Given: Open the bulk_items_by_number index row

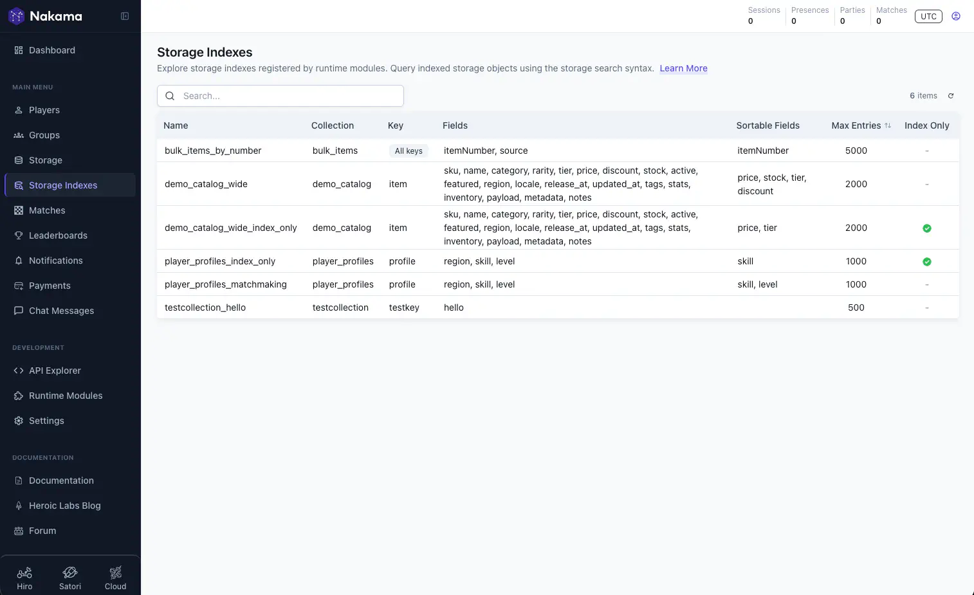Looking at the screenshot, I should click(558, 151).
